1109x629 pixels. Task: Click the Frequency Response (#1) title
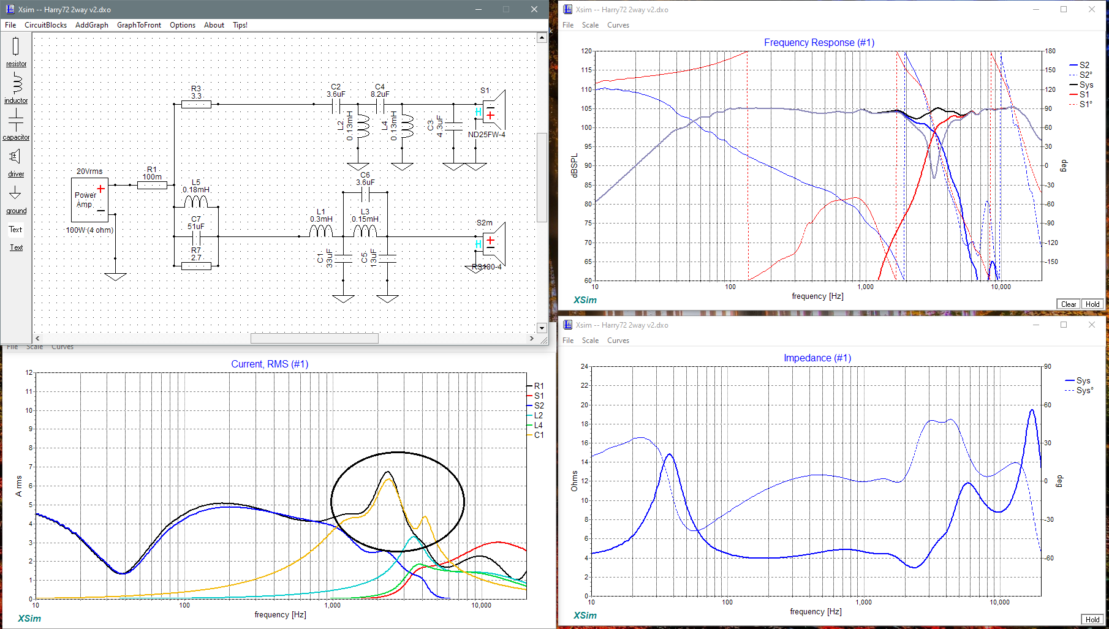click(819, 42)
